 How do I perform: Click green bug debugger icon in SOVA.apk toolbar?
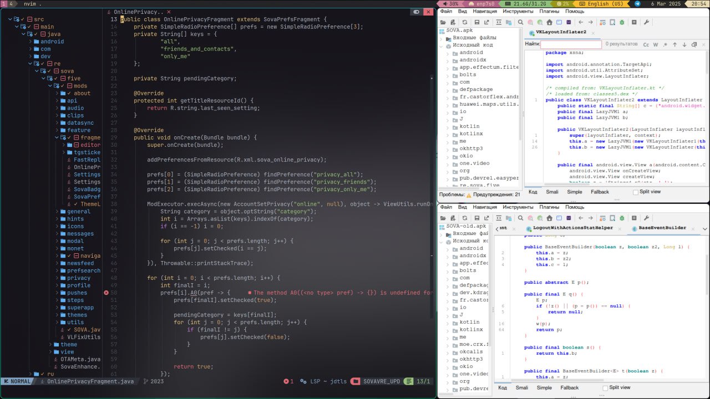coord(622,22)
